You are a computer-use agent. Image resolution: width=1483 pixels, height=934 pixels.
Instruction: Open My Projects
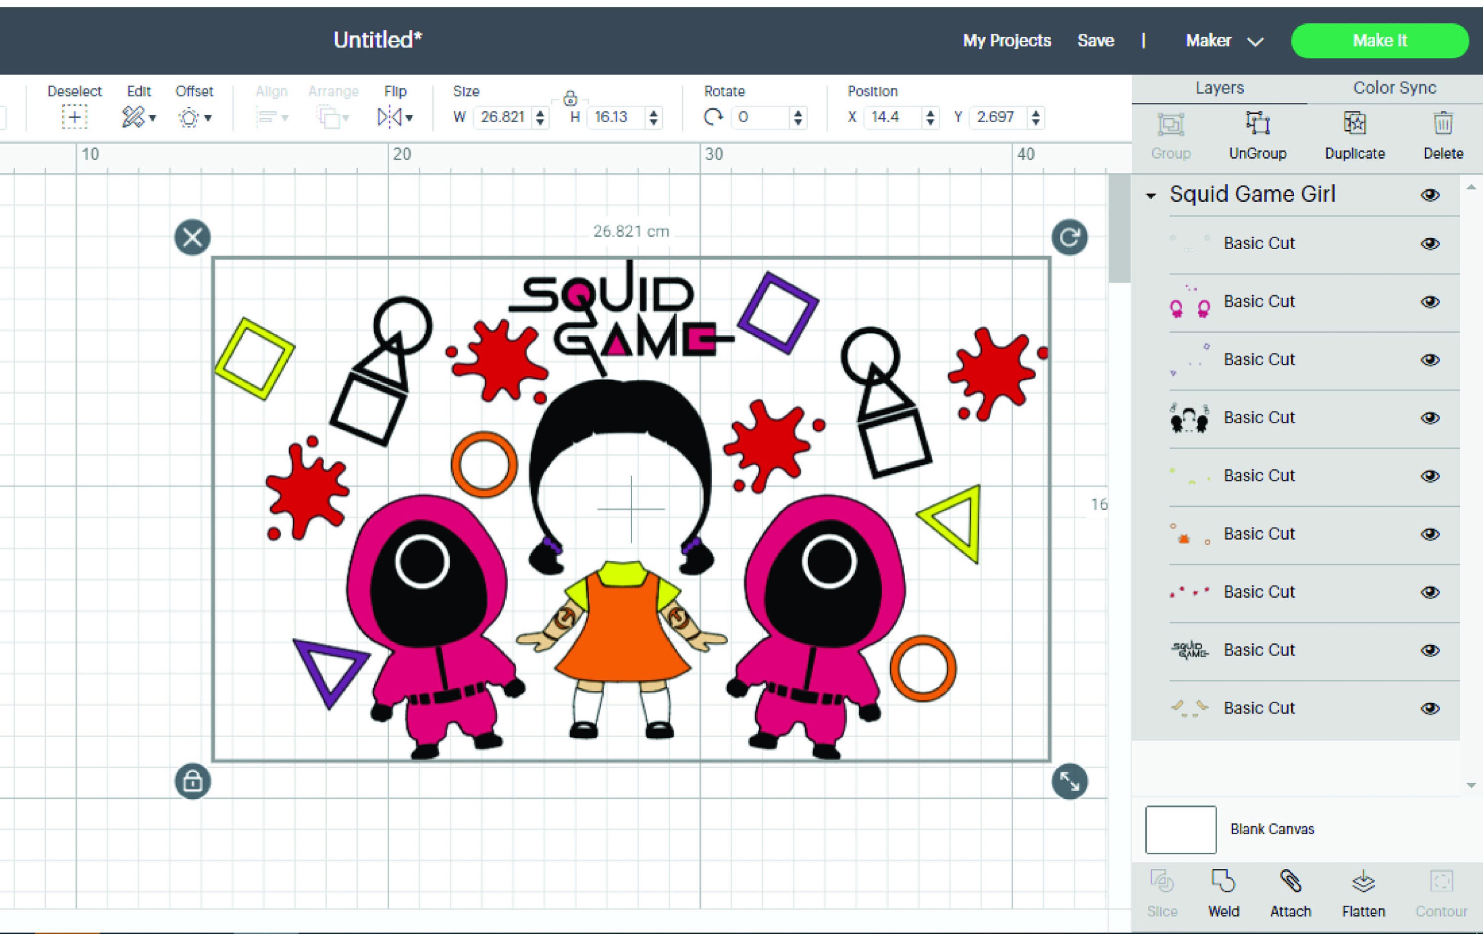pyautogui.click(x=1007, y=41)
